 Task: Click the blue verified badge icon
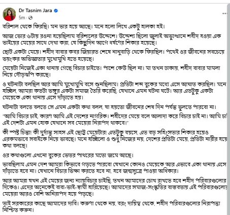[56, 11]
